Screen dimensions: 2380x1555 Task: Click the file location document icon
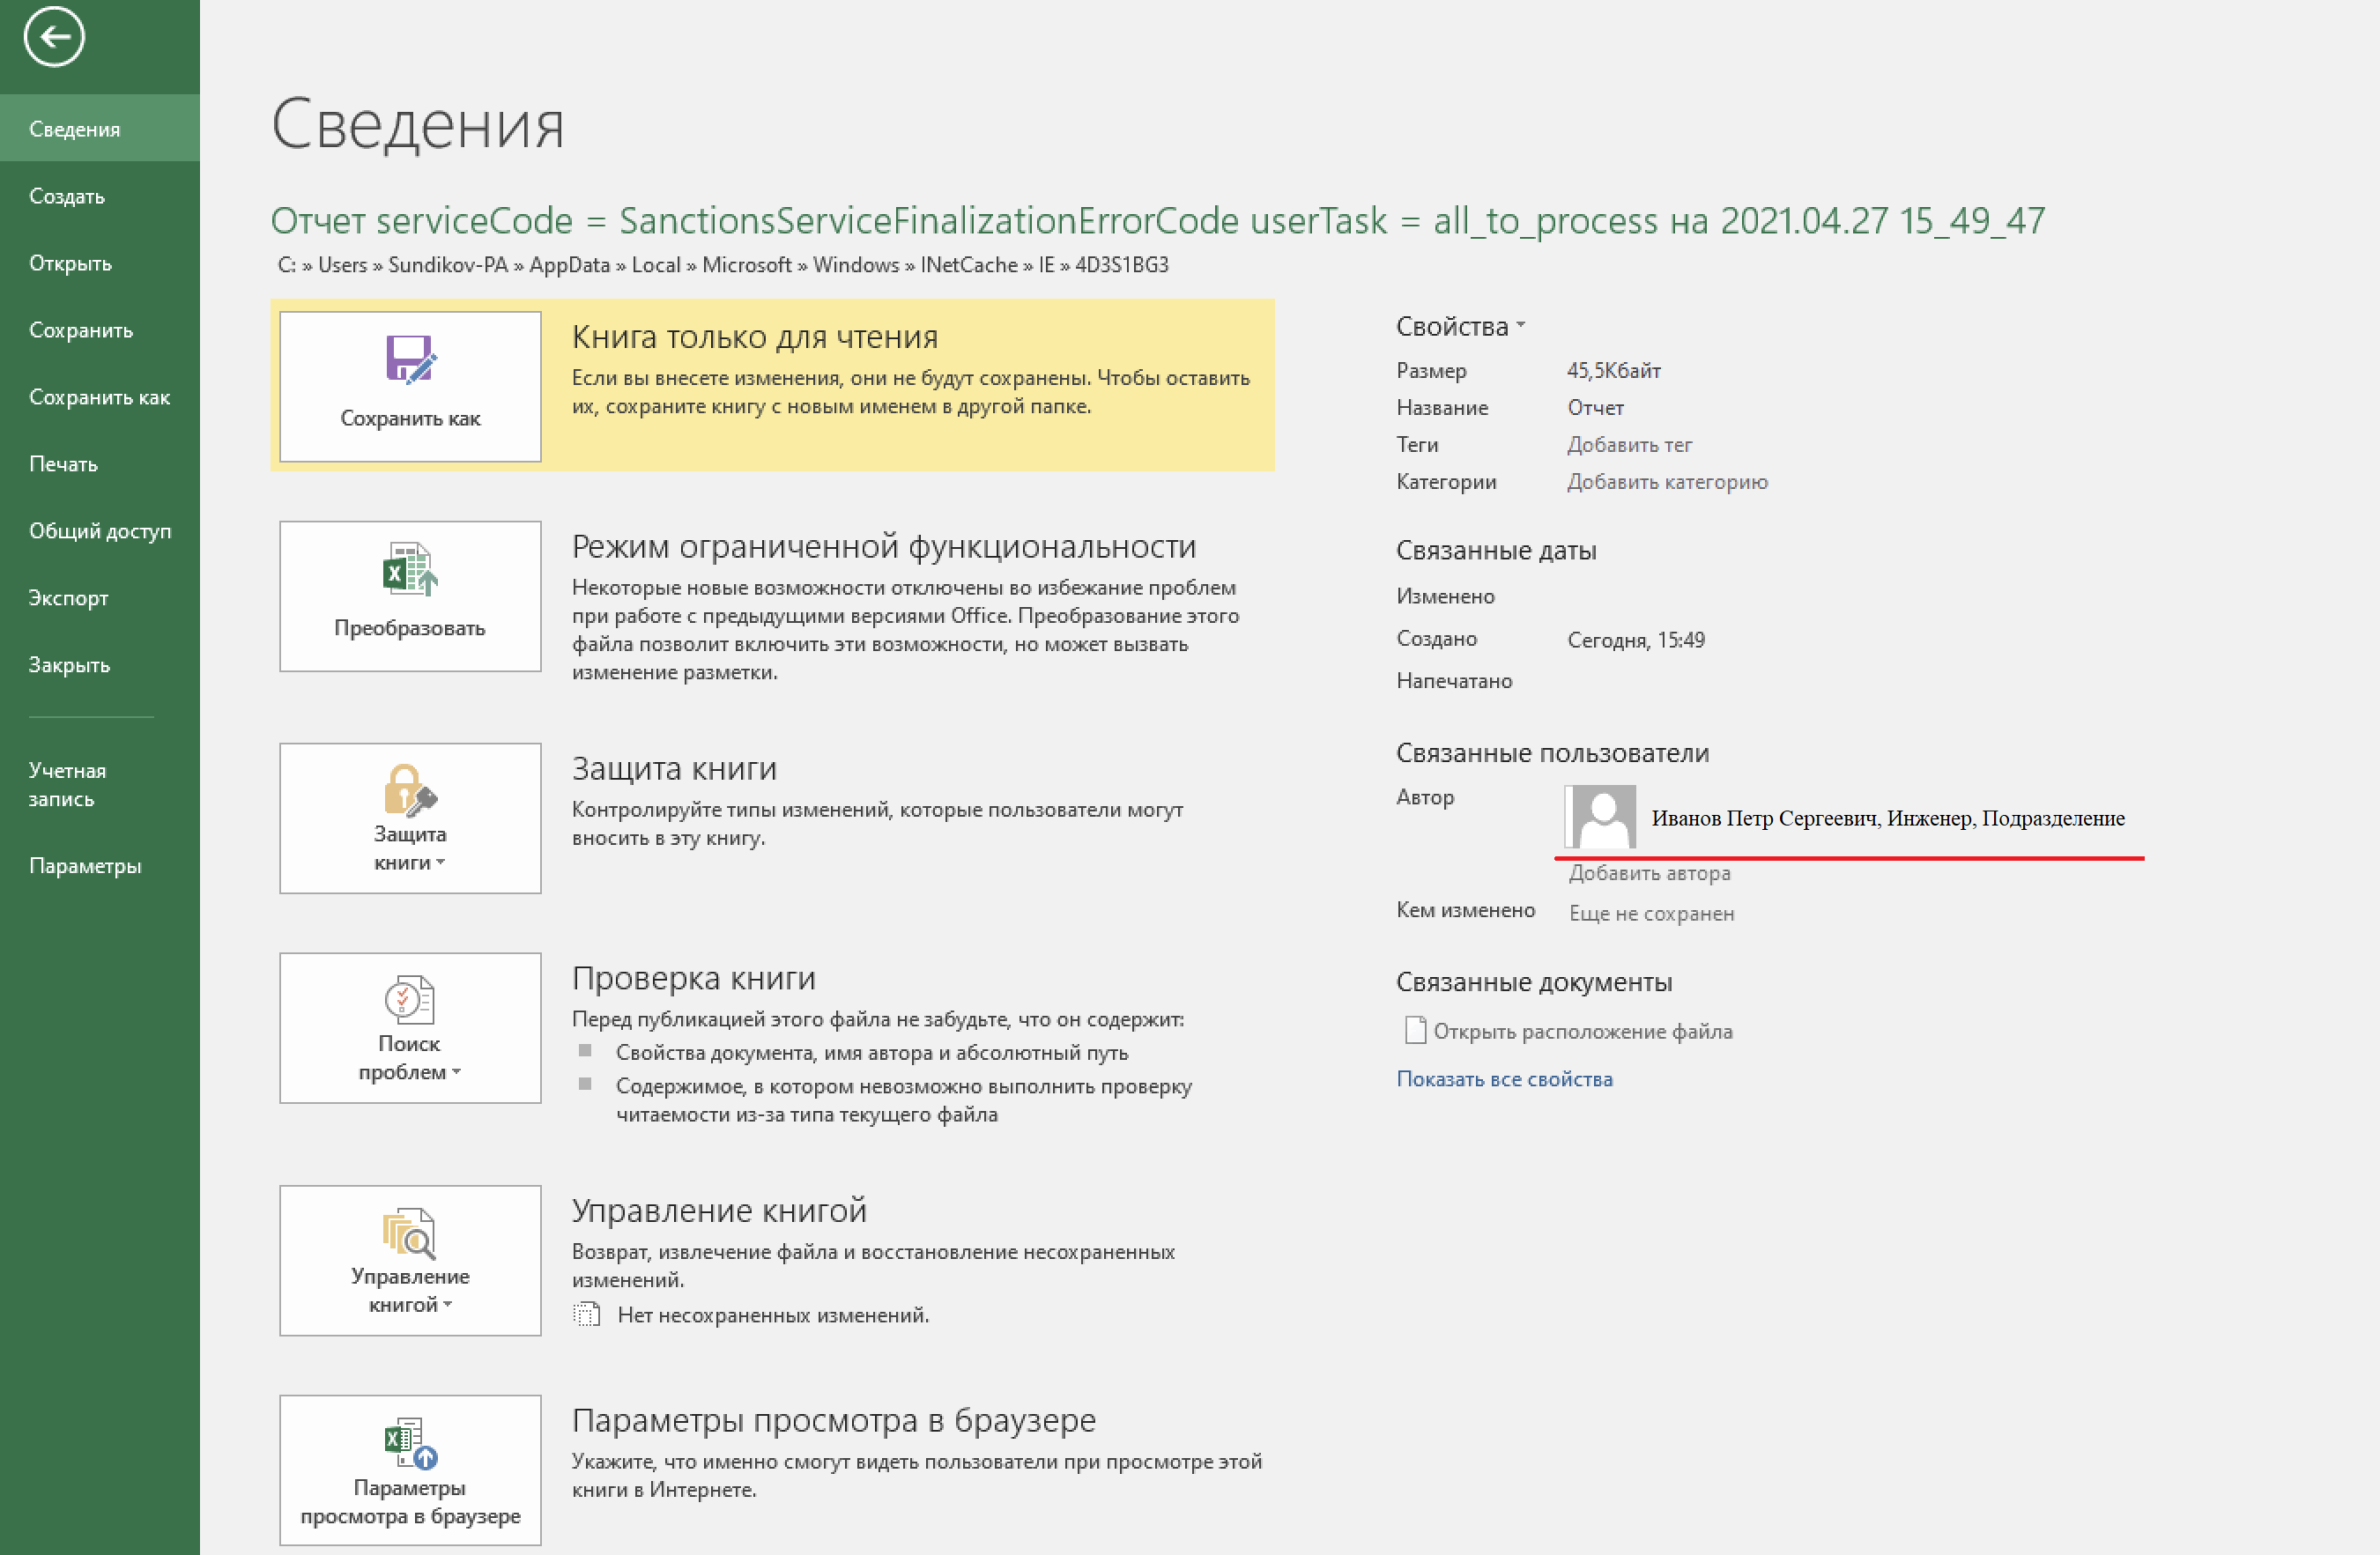[1415, 1030]
